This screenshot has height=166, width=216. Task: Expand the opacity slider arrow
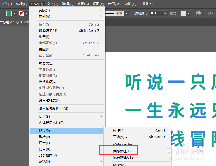click(165, 13)
